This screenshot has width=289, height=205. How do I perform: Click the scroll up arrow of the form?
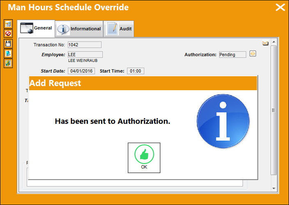[274, 42]
